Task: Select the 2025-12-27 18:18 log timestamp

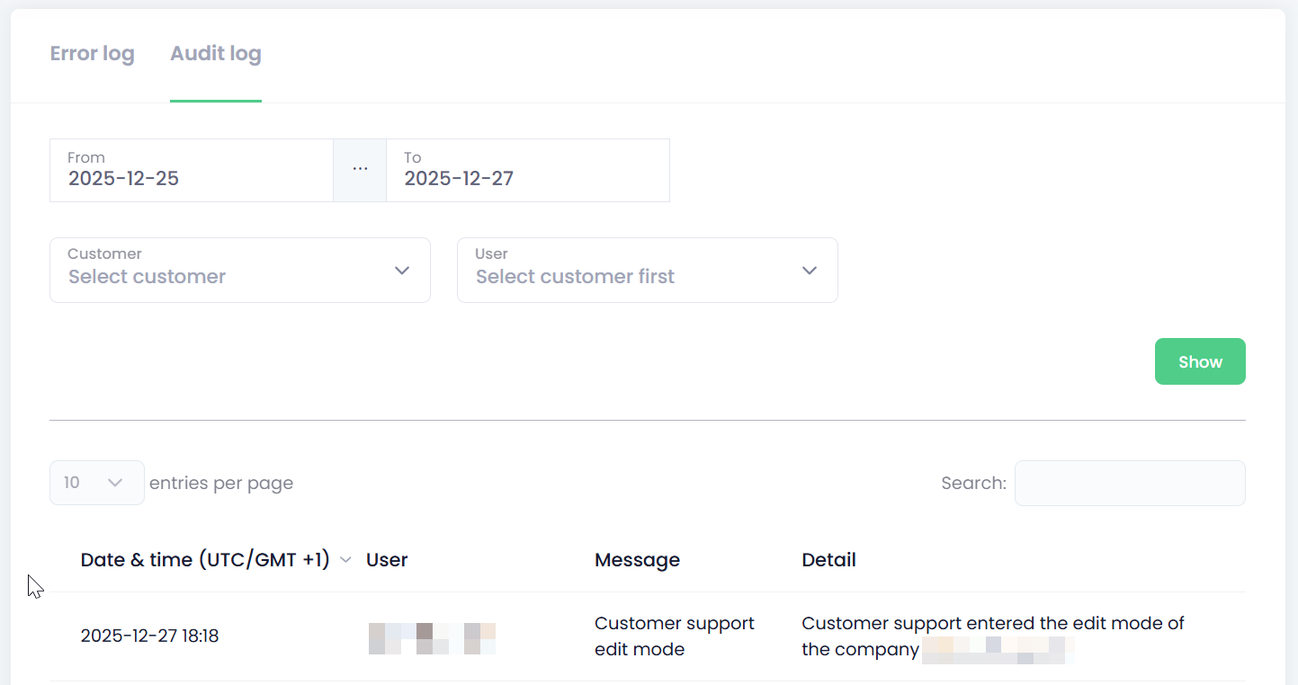Action: [149, 636]
